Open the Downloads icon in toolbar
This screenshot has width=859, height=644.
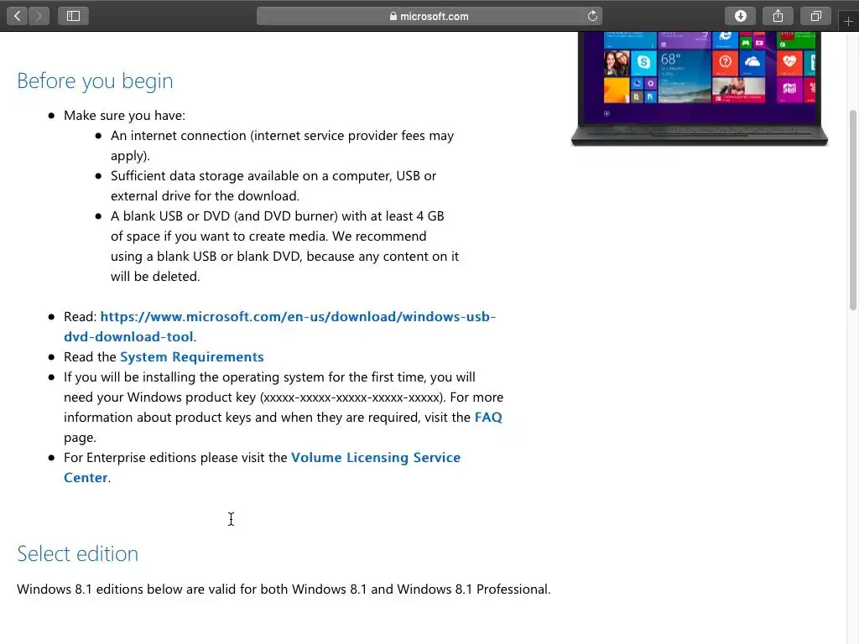[740, 16]
